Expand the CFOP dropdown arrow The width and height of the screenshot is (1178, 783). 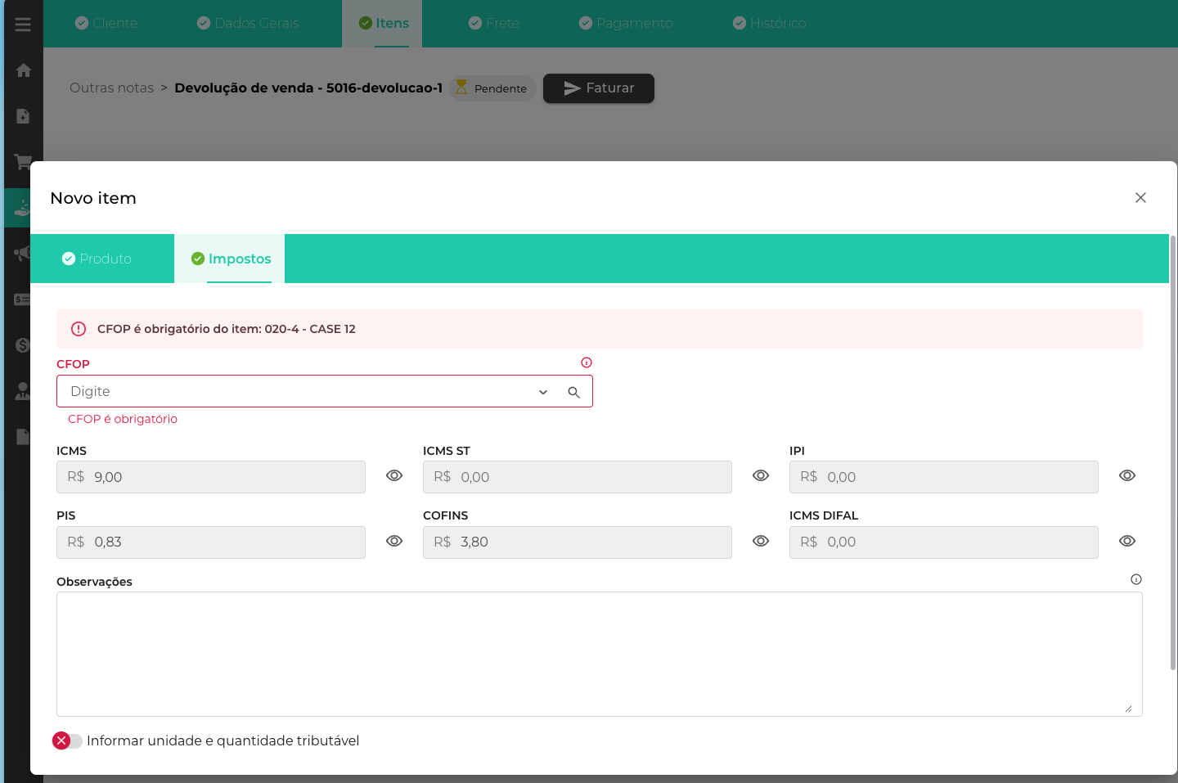click(543, 392)
